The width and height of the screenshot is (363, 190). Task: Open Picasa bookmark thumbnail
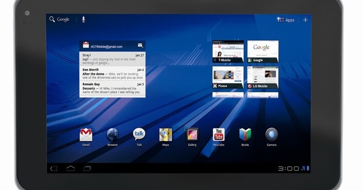(228, 78)
